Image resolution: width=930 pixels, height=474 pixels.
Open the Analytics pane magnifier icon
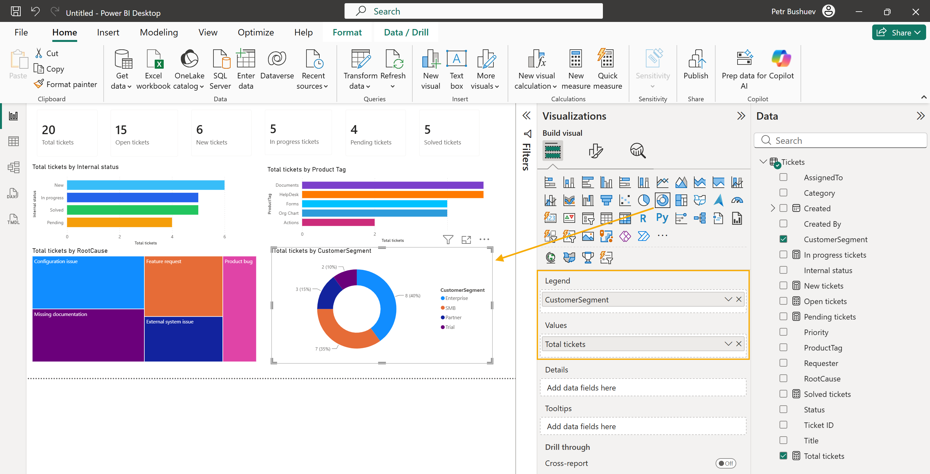(x=638, y=151)
